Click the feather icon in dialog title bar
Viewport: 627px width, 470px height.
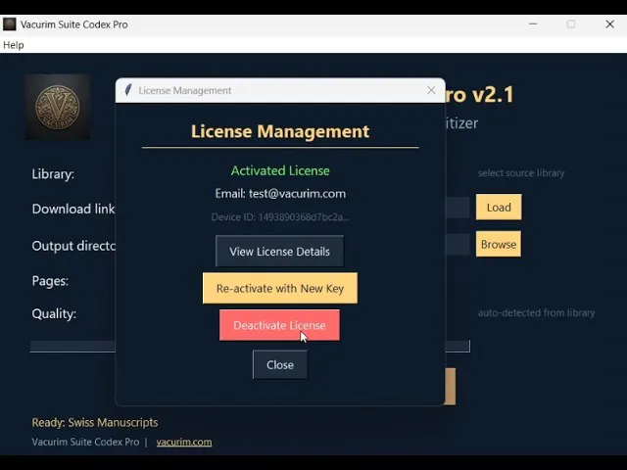pos(128,90)
